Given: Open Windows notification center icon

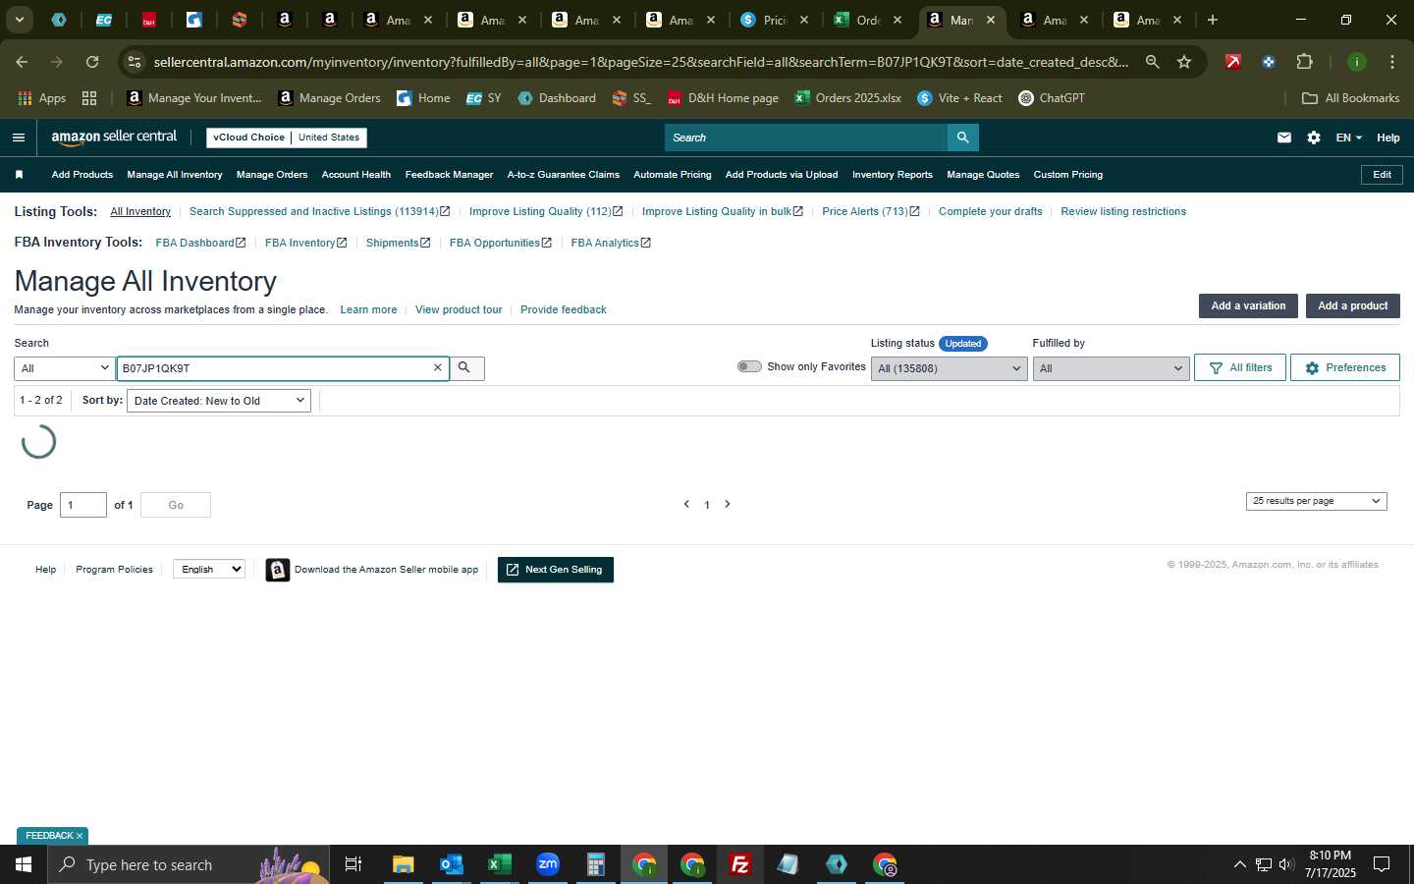Looking at the screenshot, I should pos(1381,864).
